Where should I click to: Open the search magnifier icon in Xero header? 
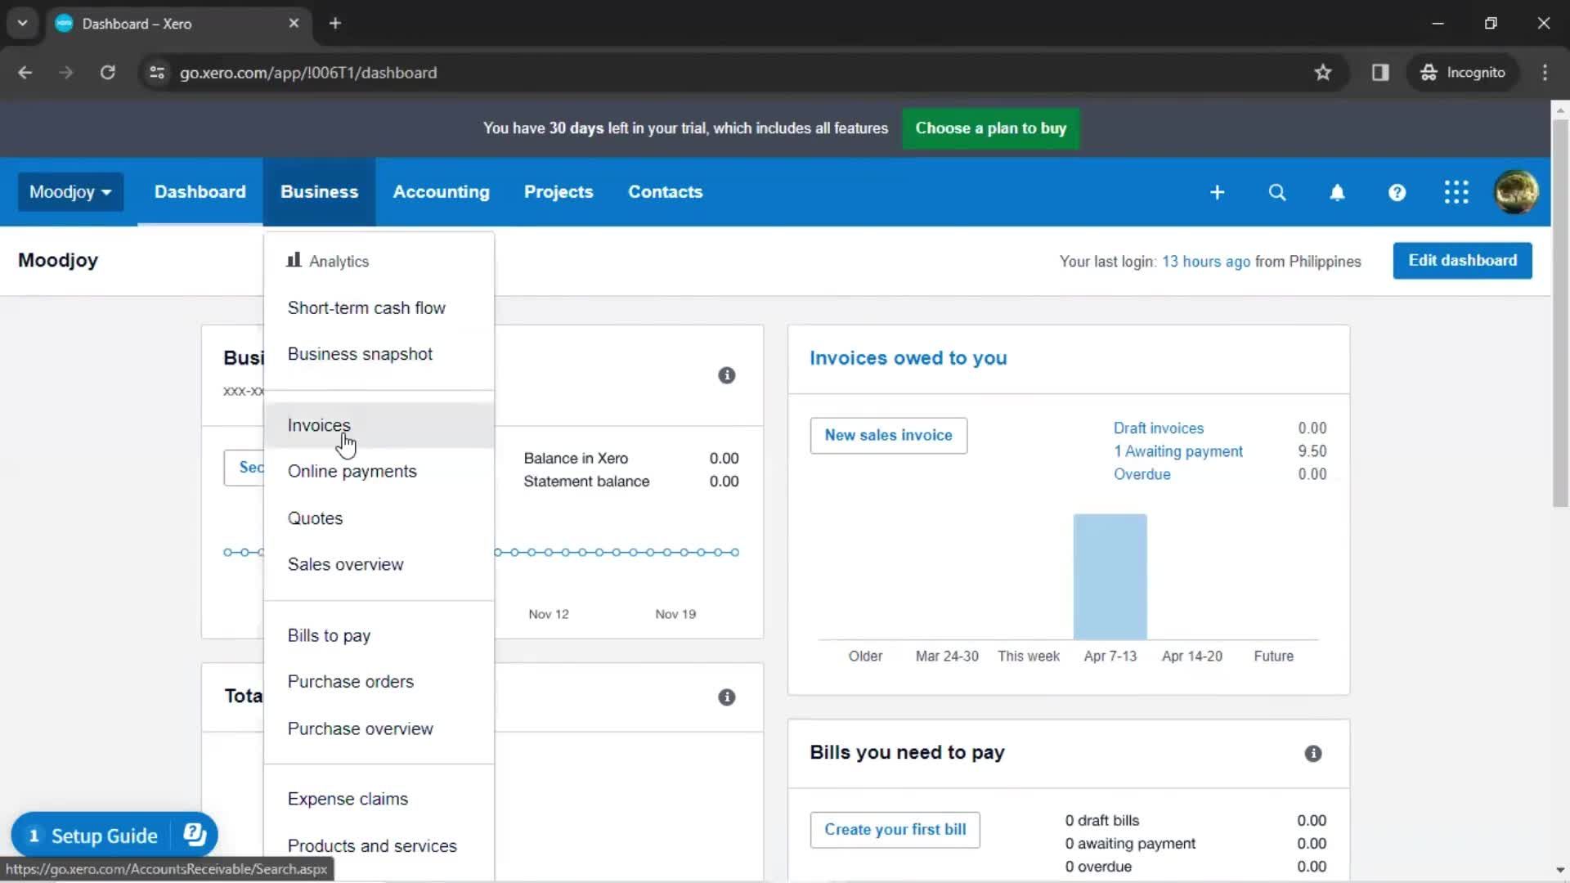(x=1277, y=192)
